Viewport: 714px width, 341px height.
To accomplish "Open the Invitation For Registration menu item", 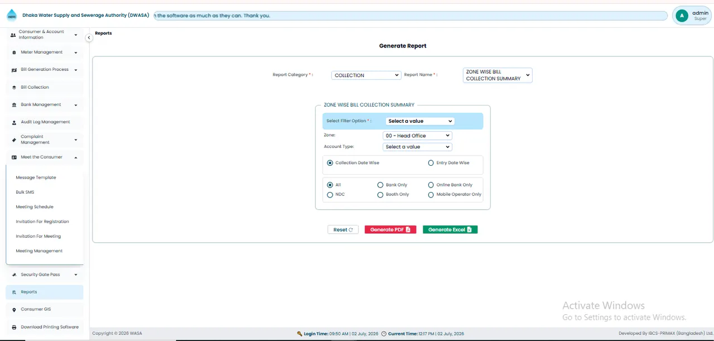I will (42, 222).
